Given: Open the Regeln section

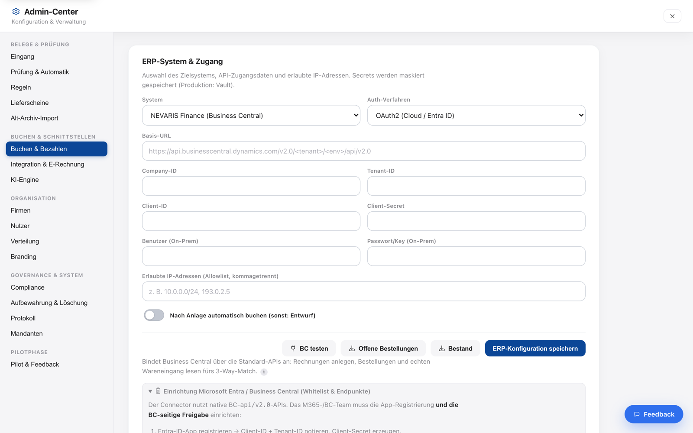Looking at the screenshot, I should pos(56,87).
